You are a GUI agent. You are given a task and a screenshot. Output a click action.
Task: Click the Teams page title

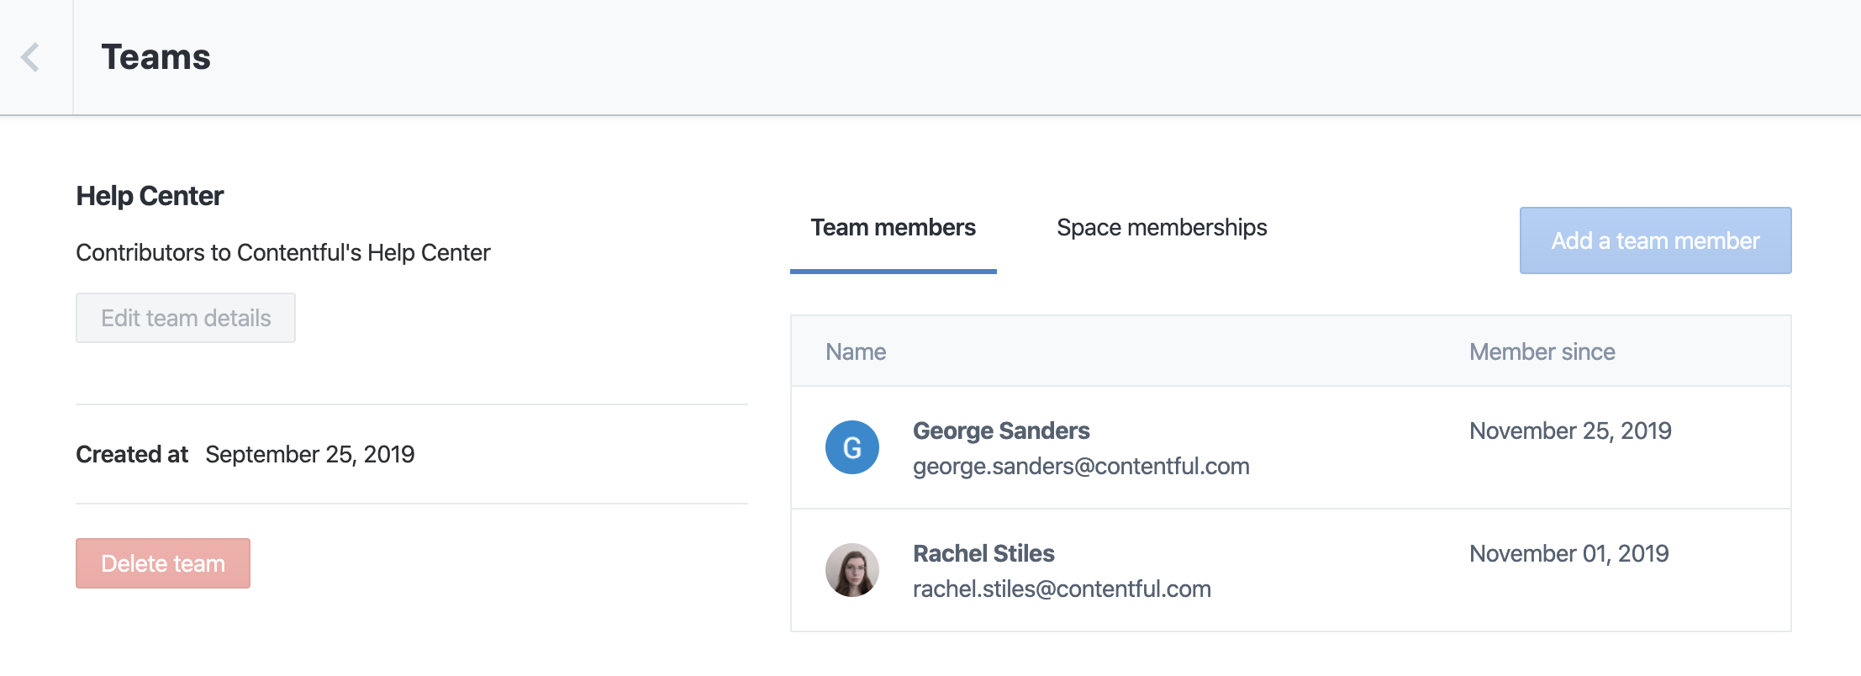click(x=156, y=57)
